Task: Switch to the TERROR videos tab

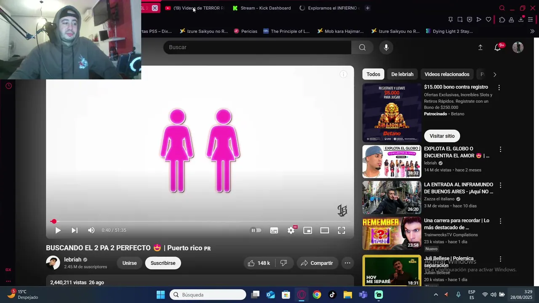Action: point(195,8)
